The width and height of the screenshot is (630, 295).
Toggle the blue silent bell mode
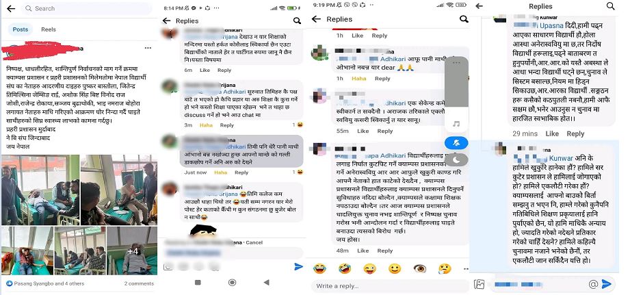(456, 142)
